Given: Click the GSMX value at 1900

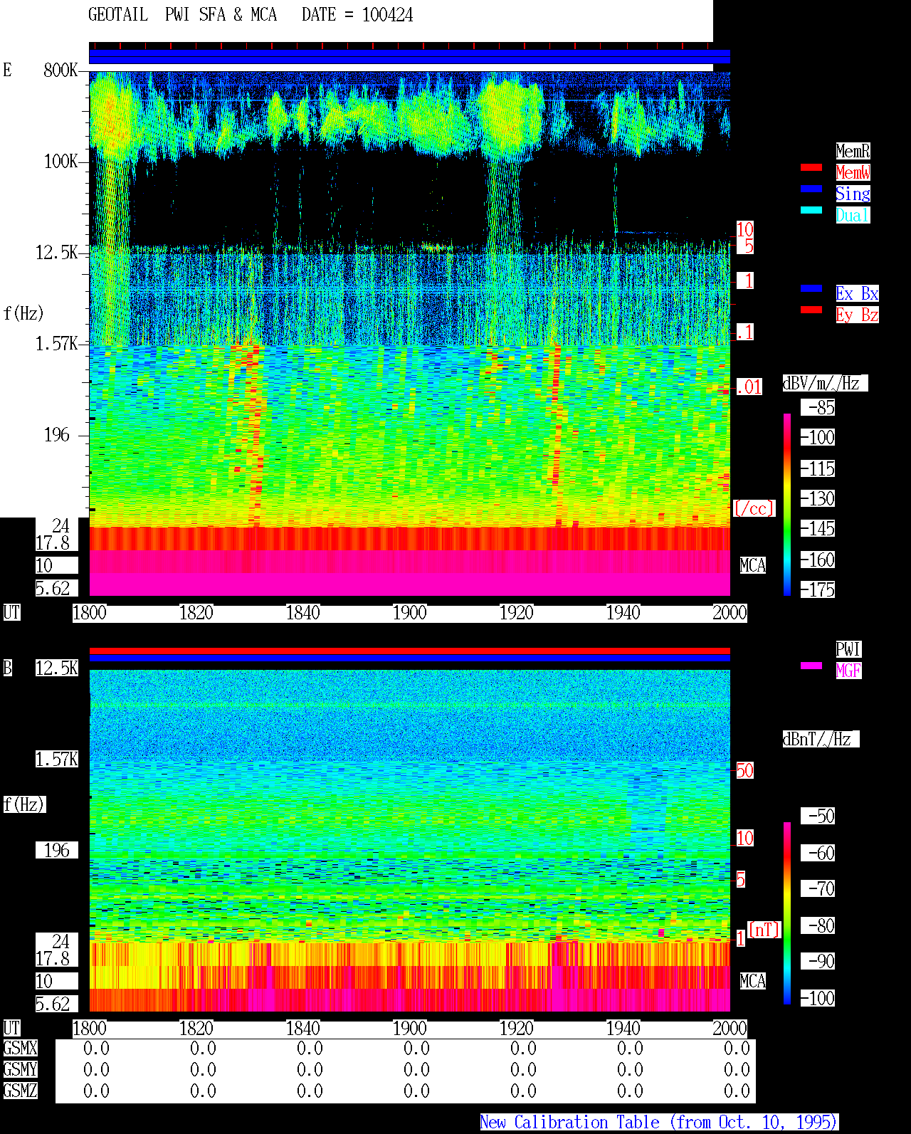Looking at the screenshot, I should 416,1048.
